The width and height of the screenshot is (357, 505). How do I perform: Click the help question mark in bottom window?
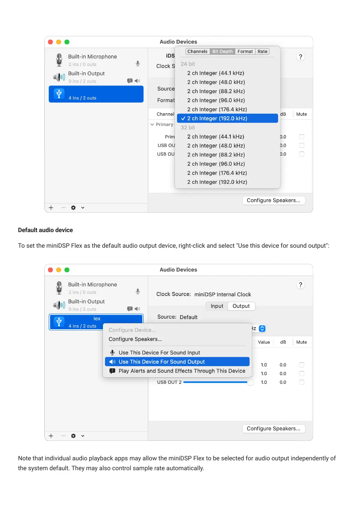pyautogui.click(x=300, y=285)
